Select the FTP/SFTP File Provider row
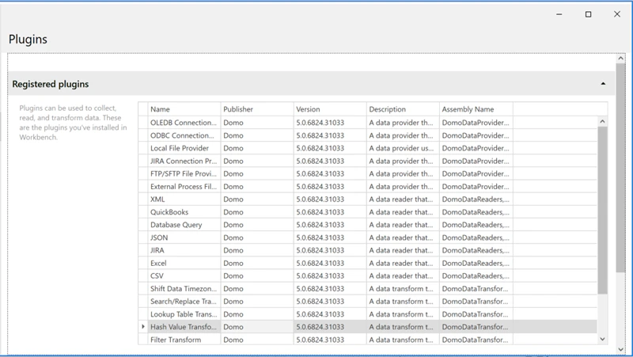 (367, 173)
